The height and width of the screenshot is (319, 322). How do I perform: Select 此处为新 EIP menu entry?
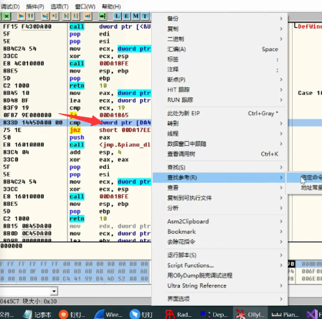click(x=220, y=113)
